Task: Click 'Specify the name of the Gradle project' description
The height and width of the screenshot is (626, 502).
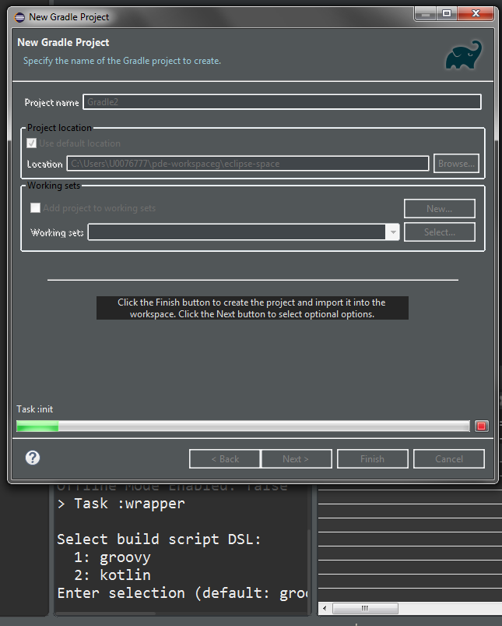Action: pyautogui.click(x=122, y=61)
